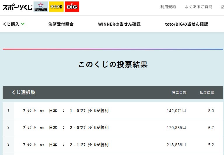Viewport: 224px width, 155px height.
Task: Click the このくじの投票結果 heading
Action: point(113,64)
